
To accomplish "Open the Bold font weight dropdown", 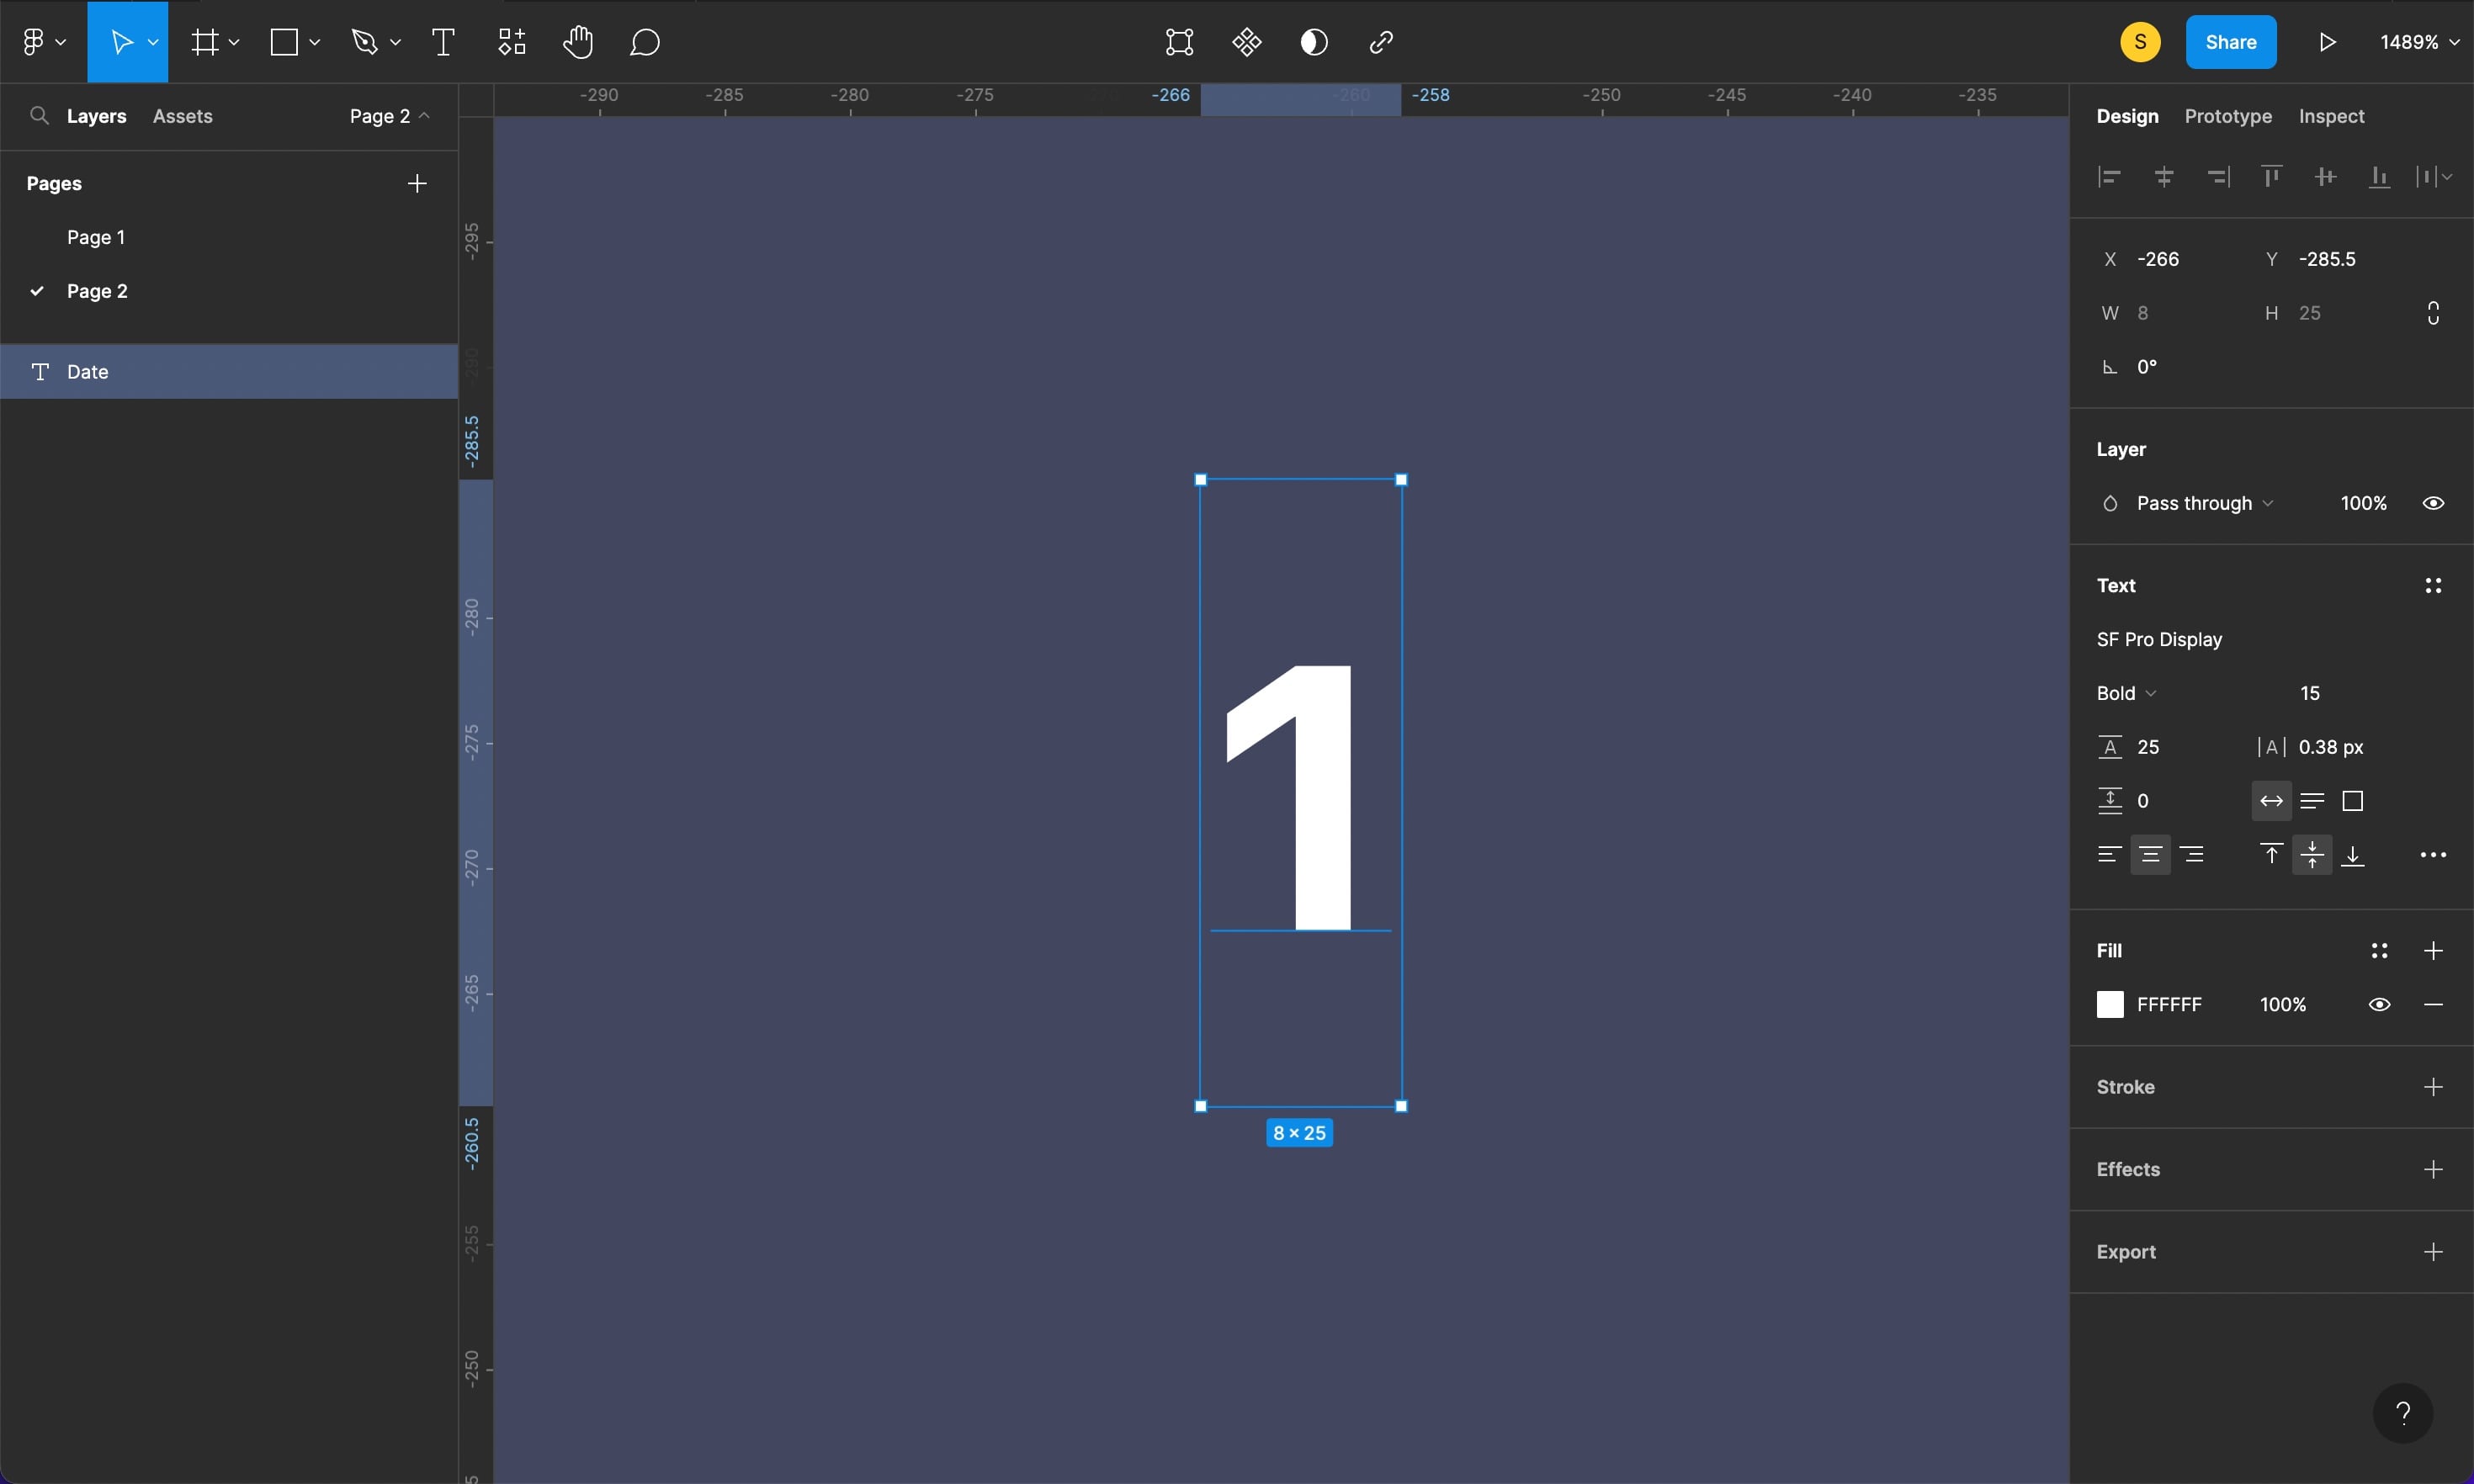I will point(2126,693).
